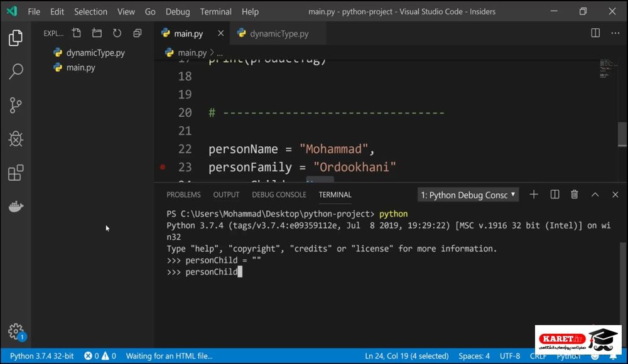628x364 pixels.
Task: Open the Explorer view in activity bar
Action: coord(16,38)
